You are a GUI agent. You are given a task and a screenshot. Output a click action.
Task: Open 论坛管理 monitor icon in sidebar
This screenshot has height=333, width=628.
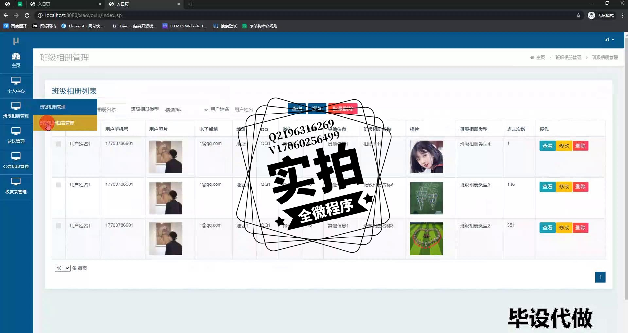click(x=16, y=131)
